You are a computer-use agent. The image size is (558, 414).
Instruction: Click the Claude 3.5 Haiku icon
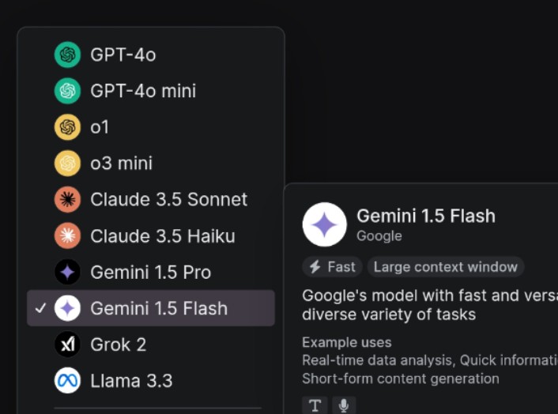pos(68,235)
